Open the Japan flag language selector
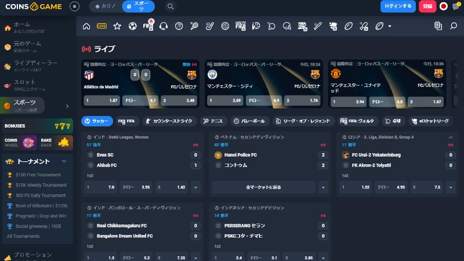464x261 pixels. [x=444, y=6]
